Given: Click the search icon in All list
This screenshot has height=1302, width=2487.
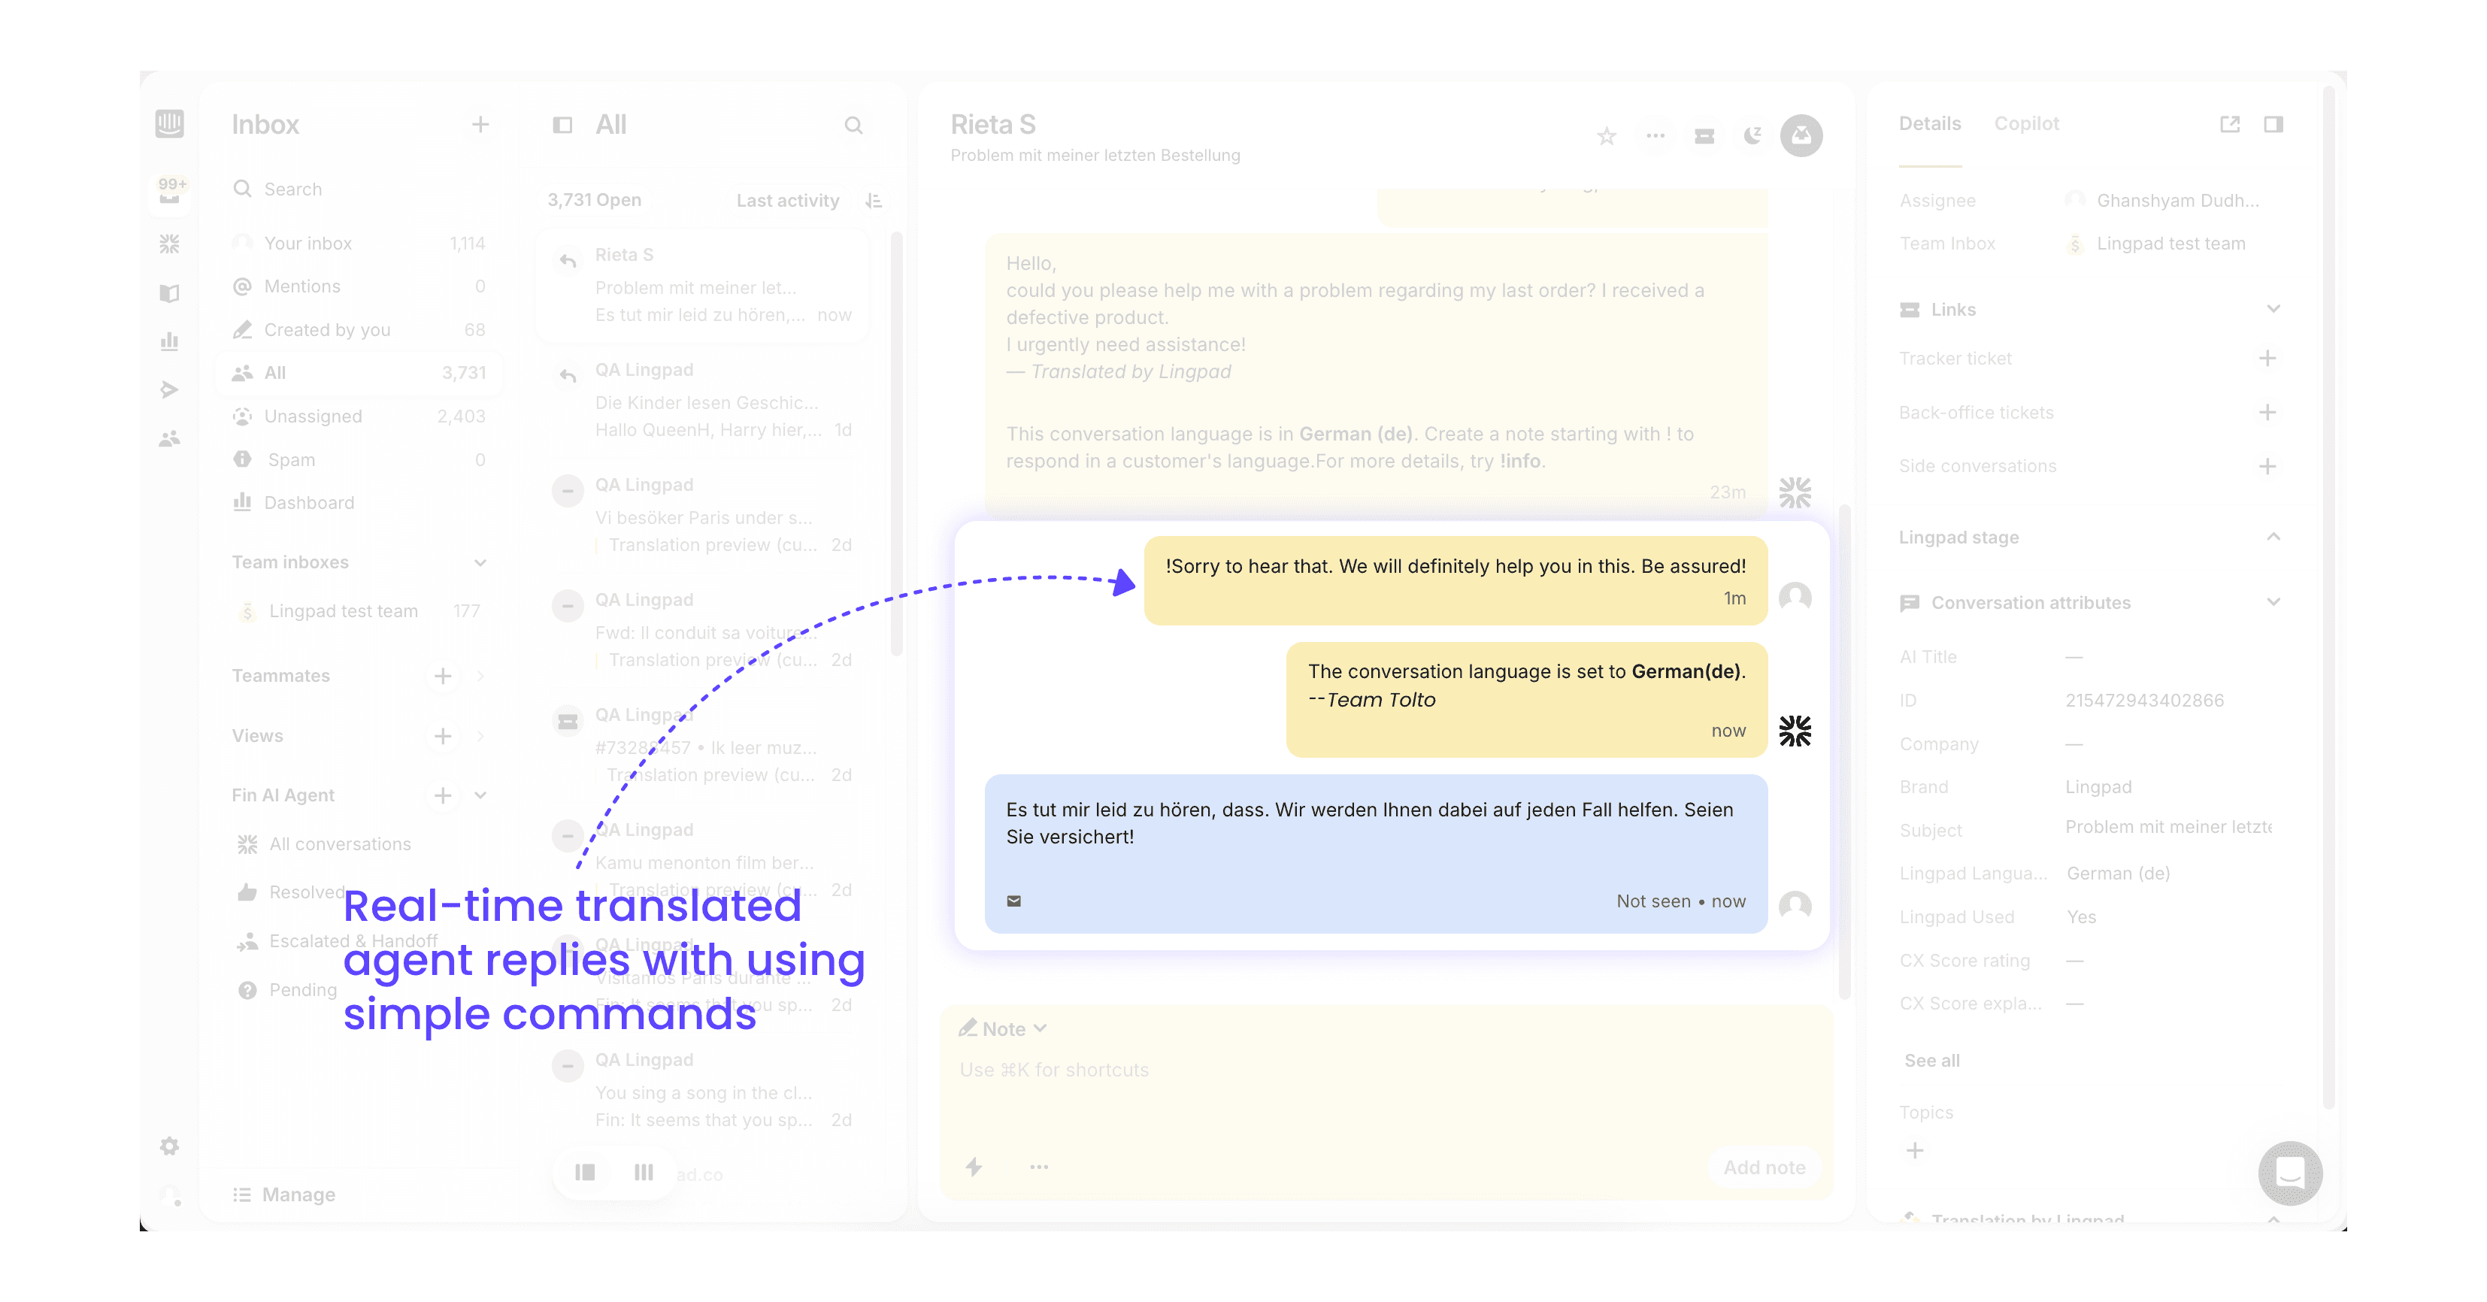Looking at the screenshot, I should coord(853,126).
